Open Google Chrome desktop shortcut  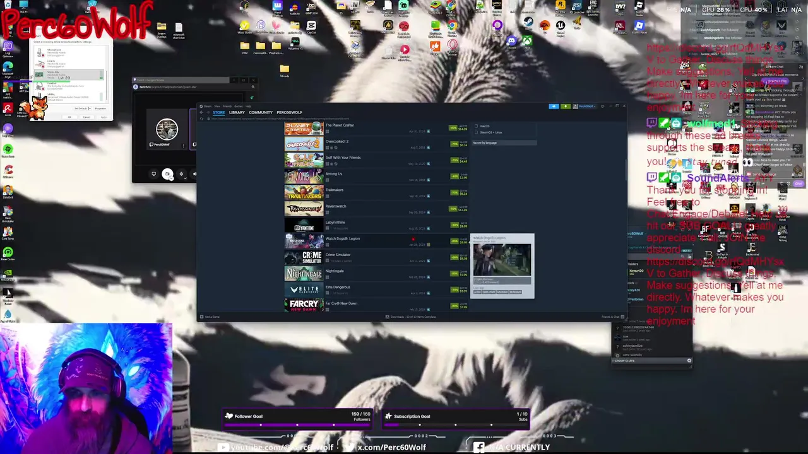452,27
